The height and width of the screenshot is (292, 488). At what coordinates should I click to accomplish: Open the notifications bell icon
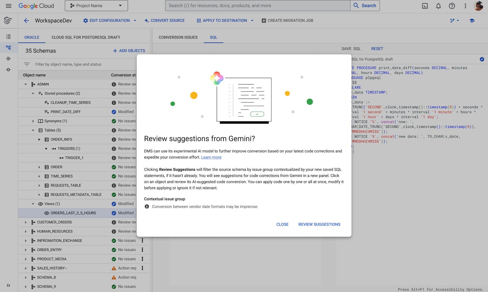438,6
